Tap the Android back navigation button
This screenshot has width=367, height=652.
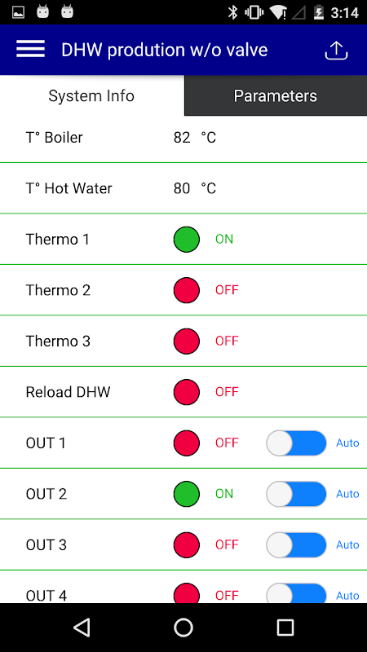tap(82, 627)
